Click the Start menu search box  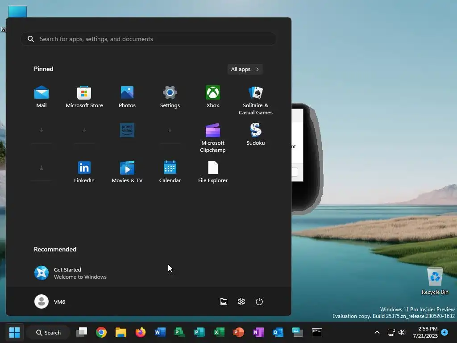click(x=148, y=39)
